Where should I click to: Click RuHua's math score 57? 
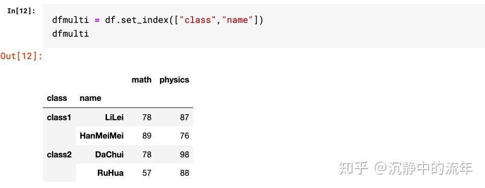click(x=147, y=173)
